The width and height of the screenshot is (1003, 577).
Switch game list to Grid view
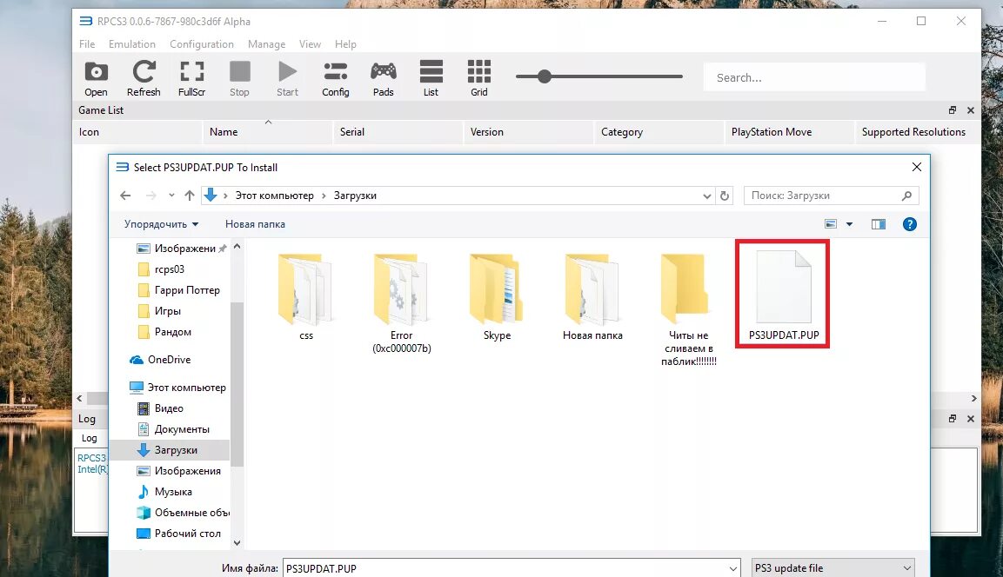tap(479, 78)
